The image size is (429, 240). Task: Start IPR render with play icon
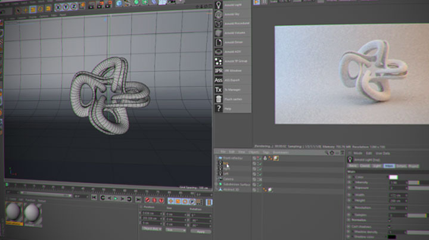(256, 2)
